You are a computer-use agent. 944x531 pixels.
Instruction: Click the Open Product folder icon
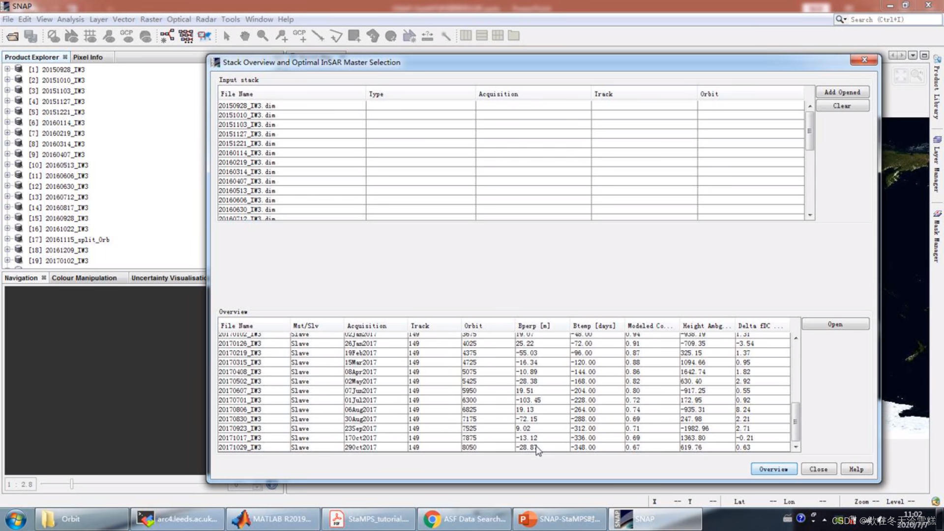coord(12,36)
